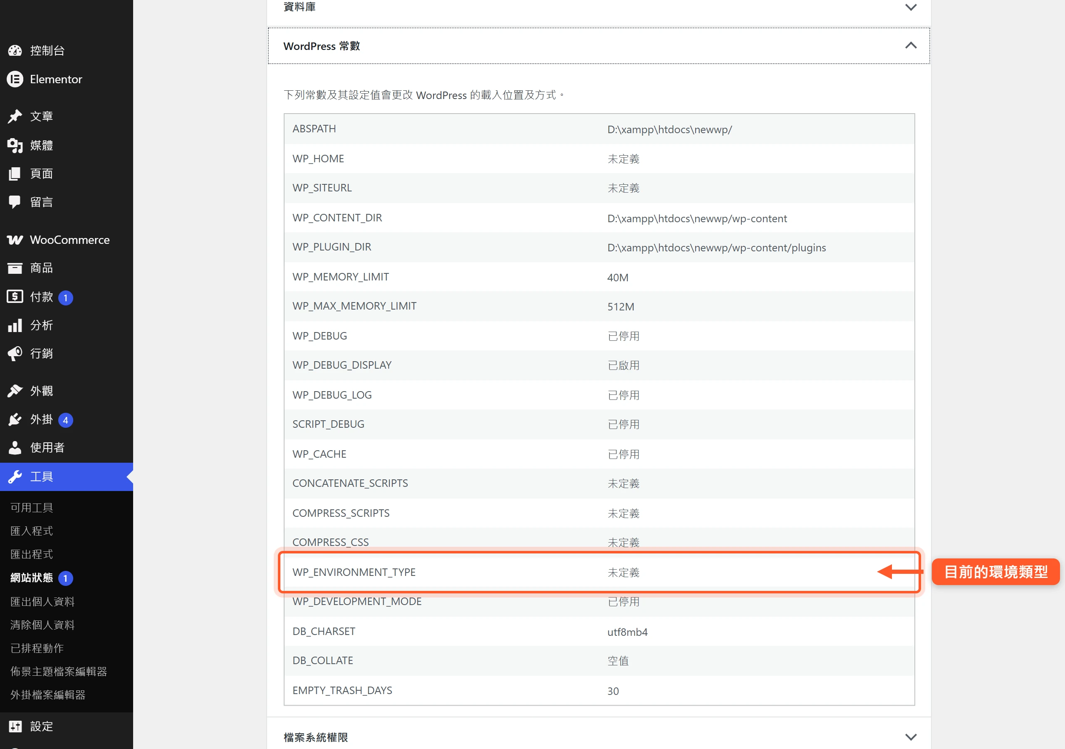Click the D:\xampp\htdocs\newwp/ path value
Viewport: 1065px width, 749px height.
pos(669,129)
